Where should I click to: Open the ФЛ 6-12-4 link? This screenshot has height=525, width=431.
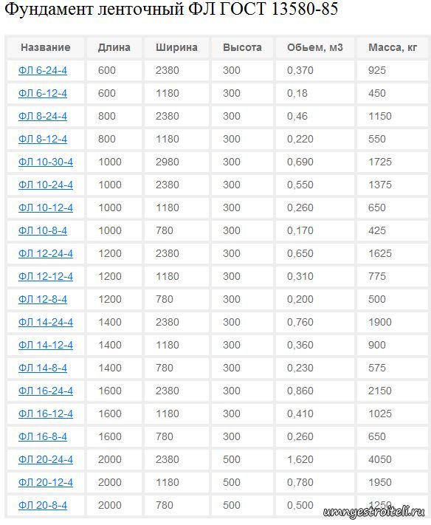tap(43, 93)
